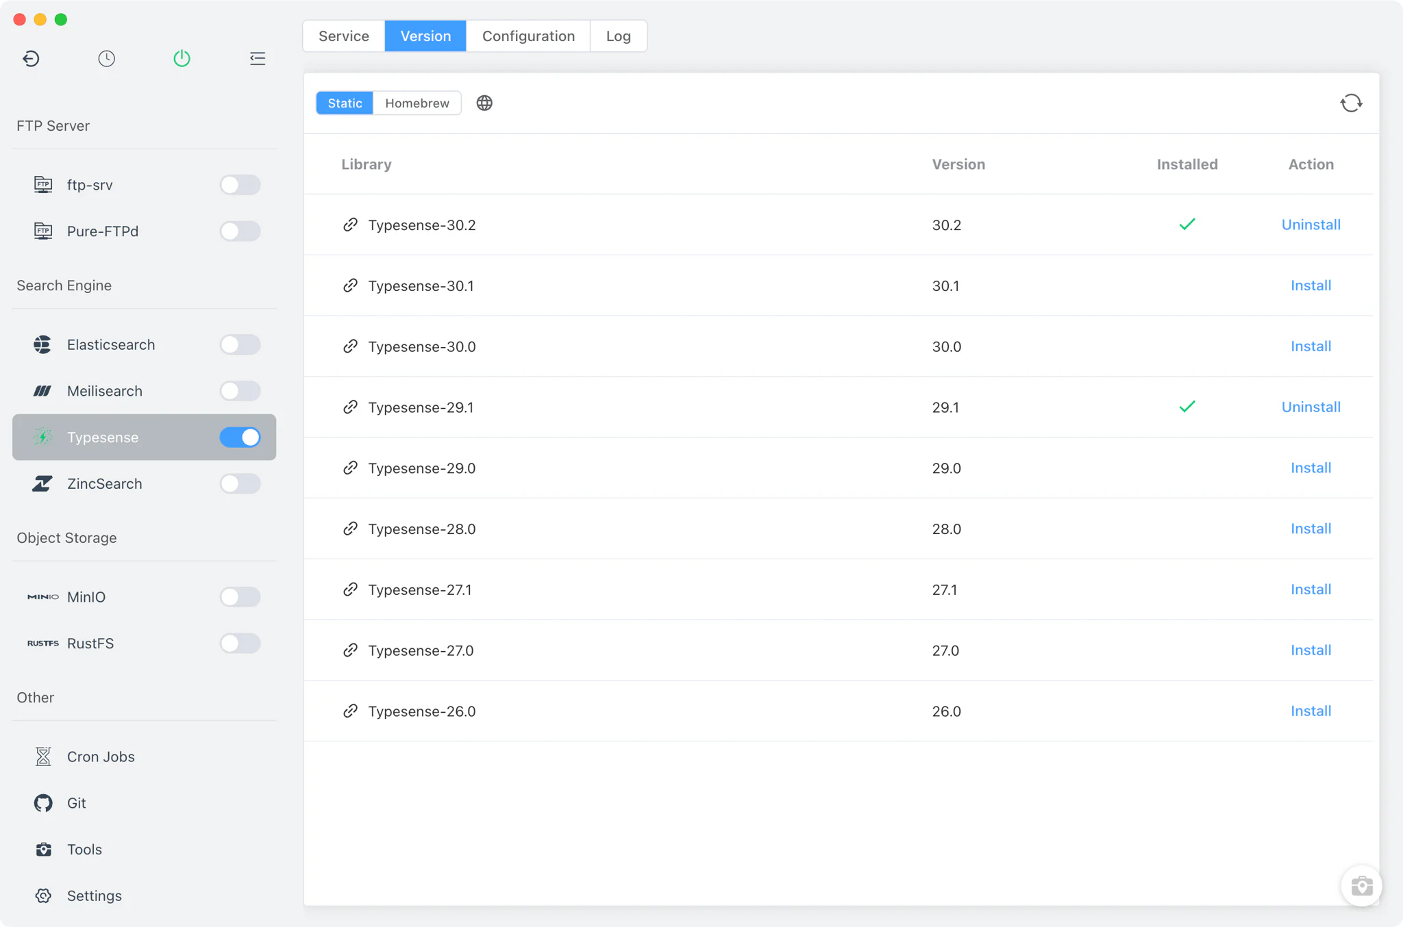
Task: Install Typesense-30.1
Action: (1311, 285)
